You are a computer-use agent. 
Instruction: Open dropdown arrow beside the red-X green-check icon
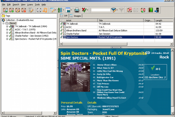(87, 10)
